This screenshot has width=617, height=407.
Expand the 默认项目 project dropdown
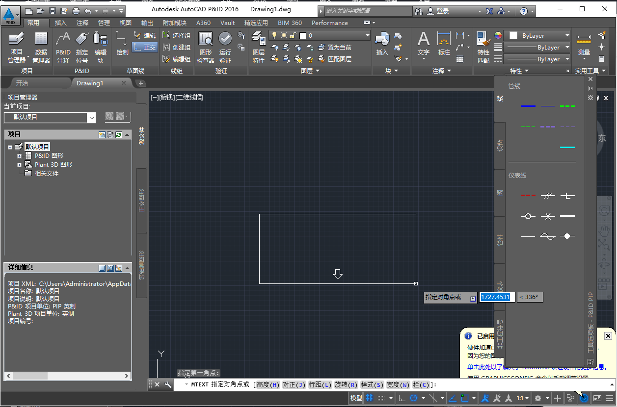[91, 118]
